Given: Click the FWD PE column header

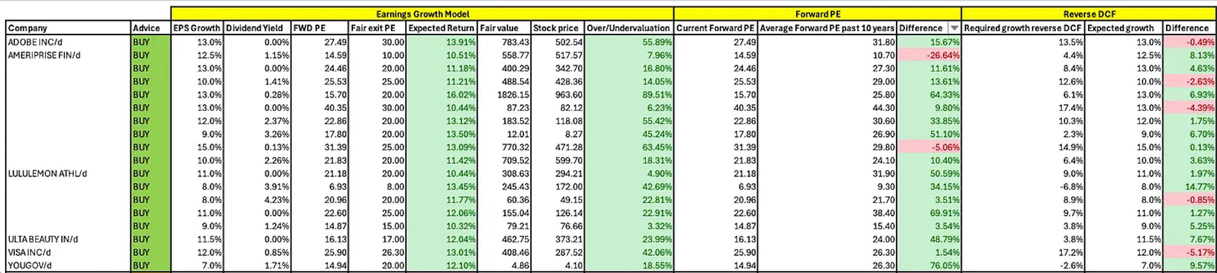Looking at the screenshot, I should coord(319,28).
